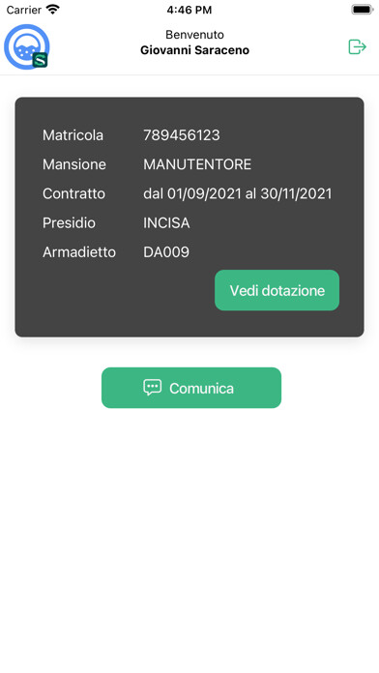Tap the Contratto label
The image size is (379, 673).
pos(73,193)
